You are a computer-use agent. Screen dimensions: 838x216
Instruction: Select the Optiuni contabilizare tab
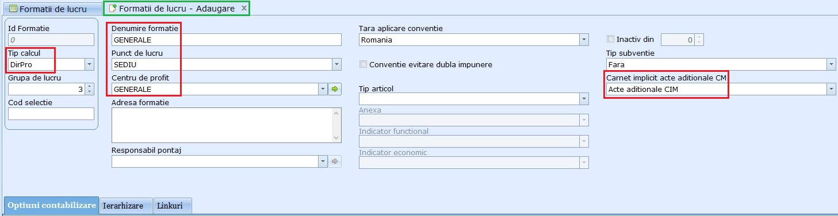tap(52, 205)
